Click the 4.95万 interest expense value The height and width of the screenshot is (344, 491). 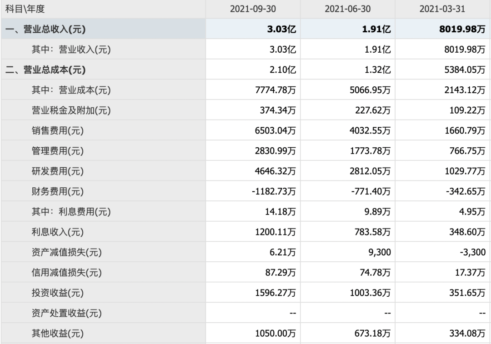[472, 212]
